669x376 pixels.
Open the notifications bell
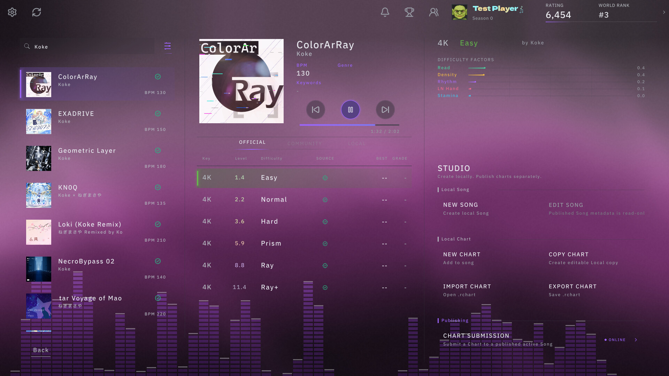pyautogui.click(x=385, y=12)
